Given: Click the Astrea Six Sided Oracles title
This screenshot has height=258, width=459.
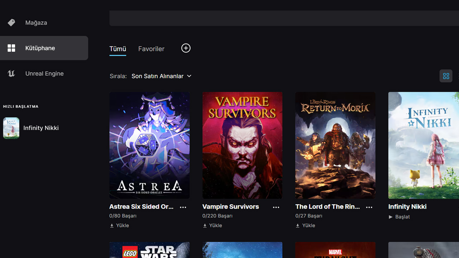Looking at the screenshot, I should click(141, 207).
